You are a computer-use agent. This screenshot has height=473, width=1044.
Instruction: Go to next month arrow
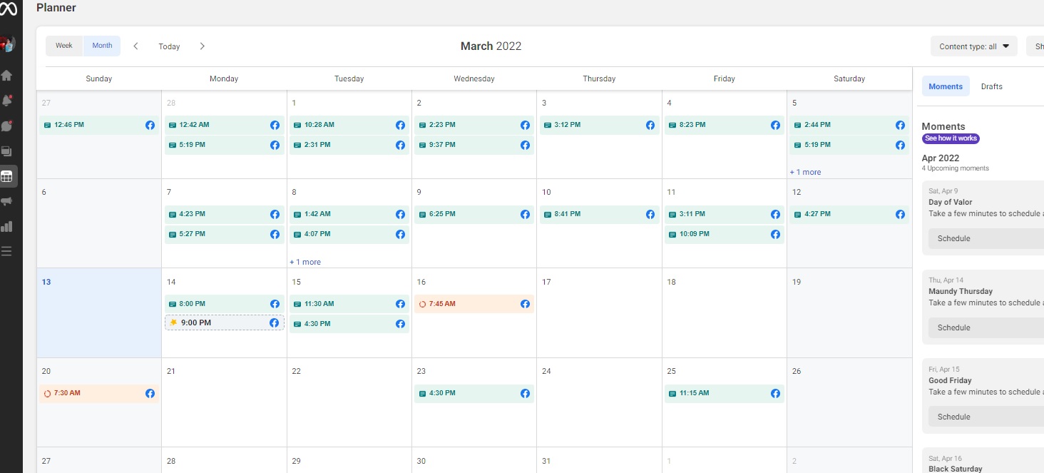click(203, 46)
